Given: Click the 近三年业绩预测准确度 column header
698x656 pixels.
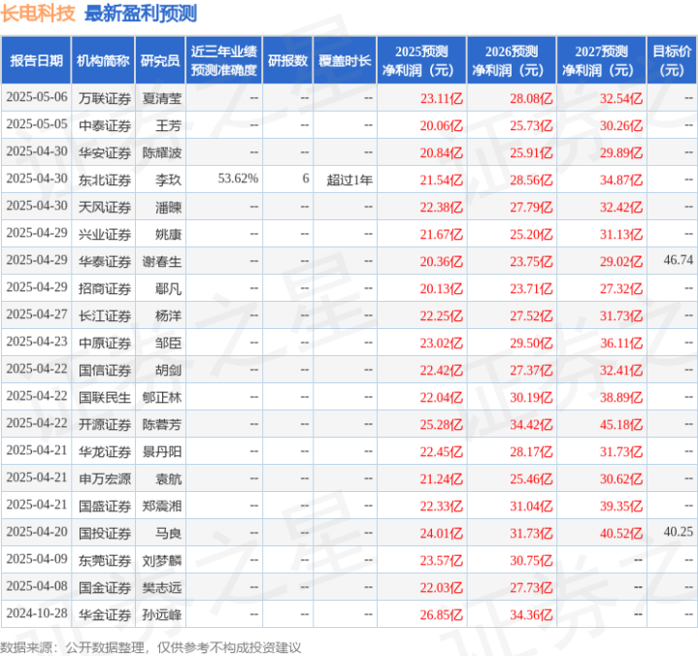Looking at the screenshot, I should tap(224, 60).
